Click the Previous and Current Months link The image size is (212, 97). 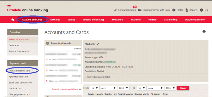(x=119, y=94)
